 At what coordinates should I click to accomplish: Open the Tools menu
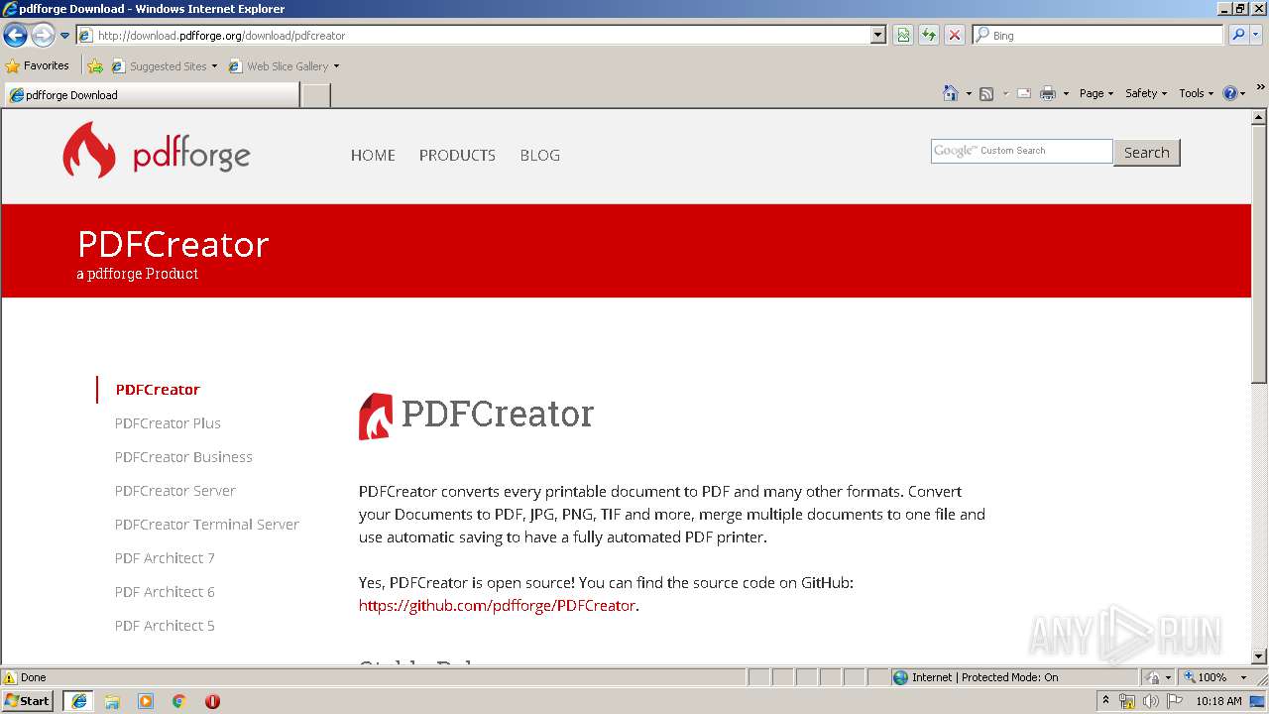[x=1196, y=93]
